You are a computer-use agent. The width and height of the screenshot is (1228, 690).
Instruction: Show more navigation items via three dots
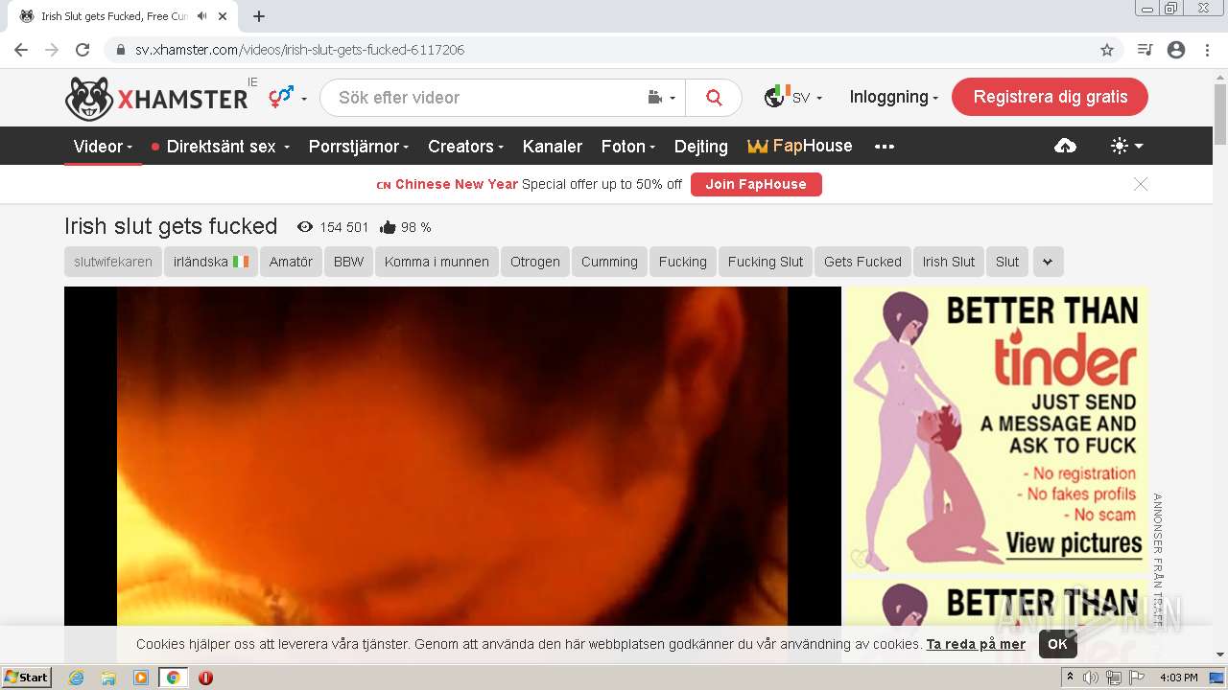coord(885,147)
